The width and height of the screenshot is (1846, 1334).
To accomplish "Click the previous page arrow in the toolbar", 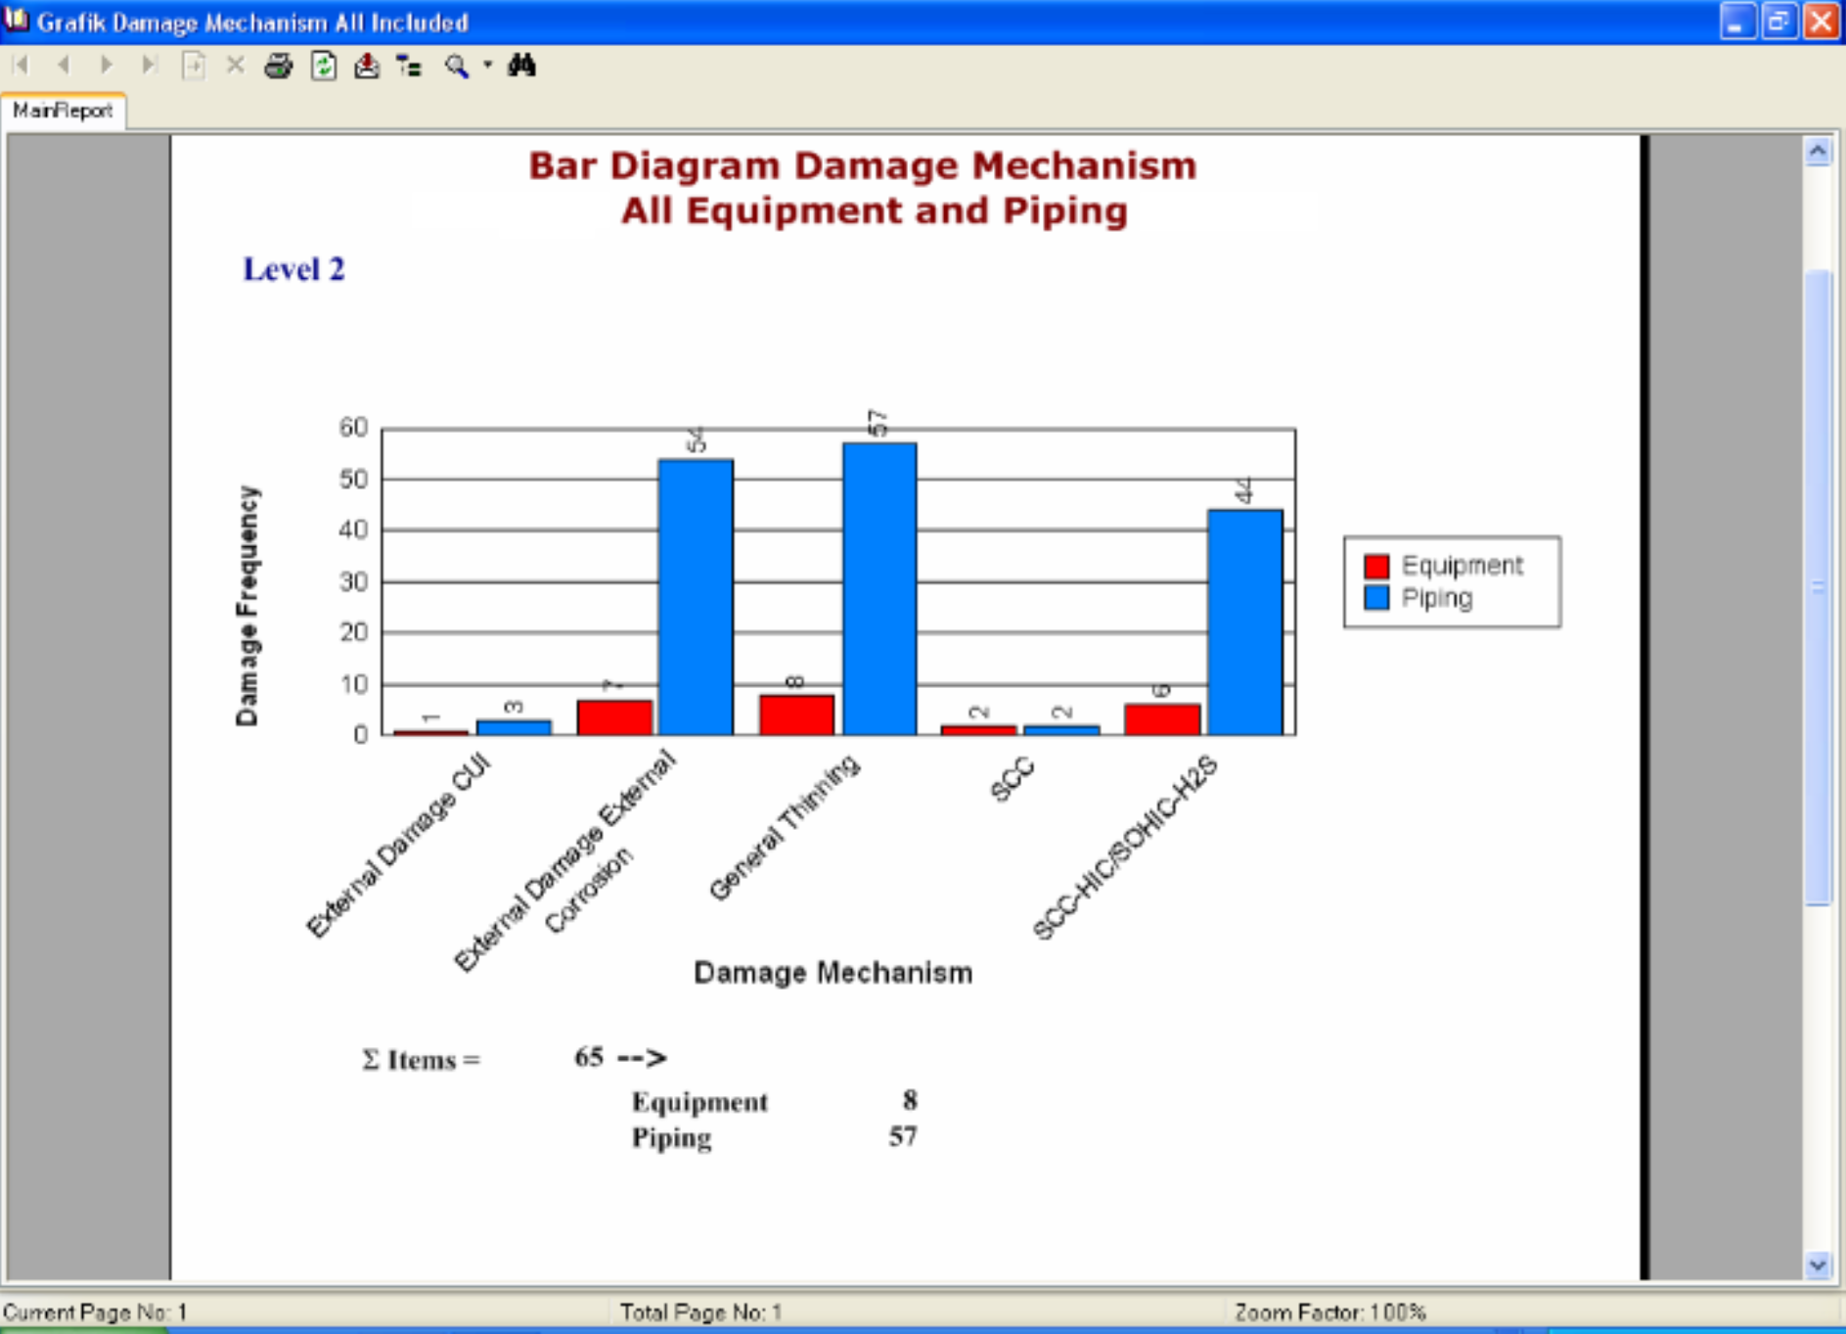I will coord(64,66).
